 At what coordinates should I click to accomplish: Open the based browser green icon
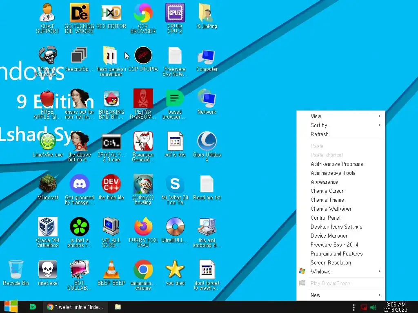(x=175, y=104)
